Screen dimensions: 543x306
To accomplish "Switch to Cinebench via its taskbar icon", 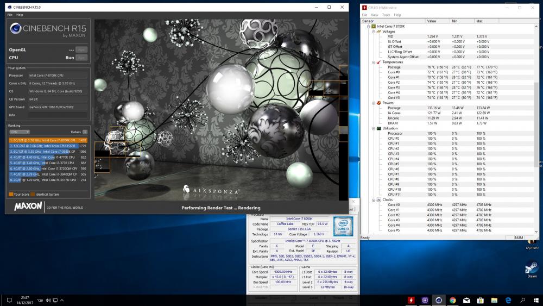I will pyautogui.click(x=439, y=300).
